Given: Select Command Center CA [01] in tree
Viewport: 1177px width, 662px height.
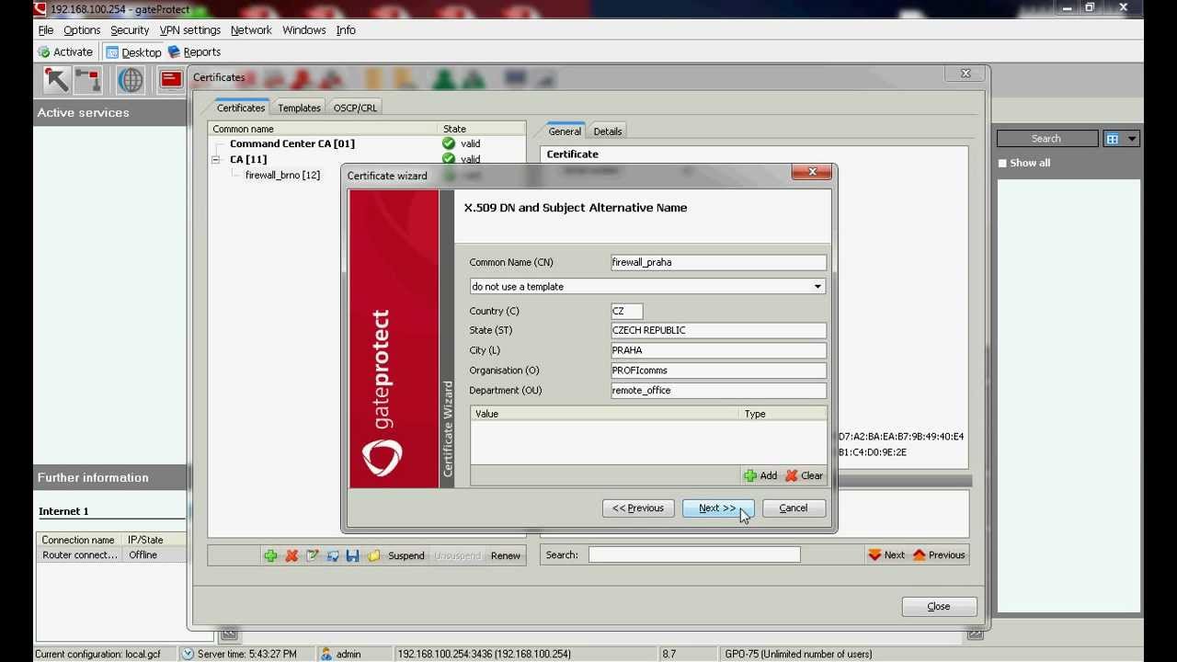Looking at the screenshot, I should [292, 143].
